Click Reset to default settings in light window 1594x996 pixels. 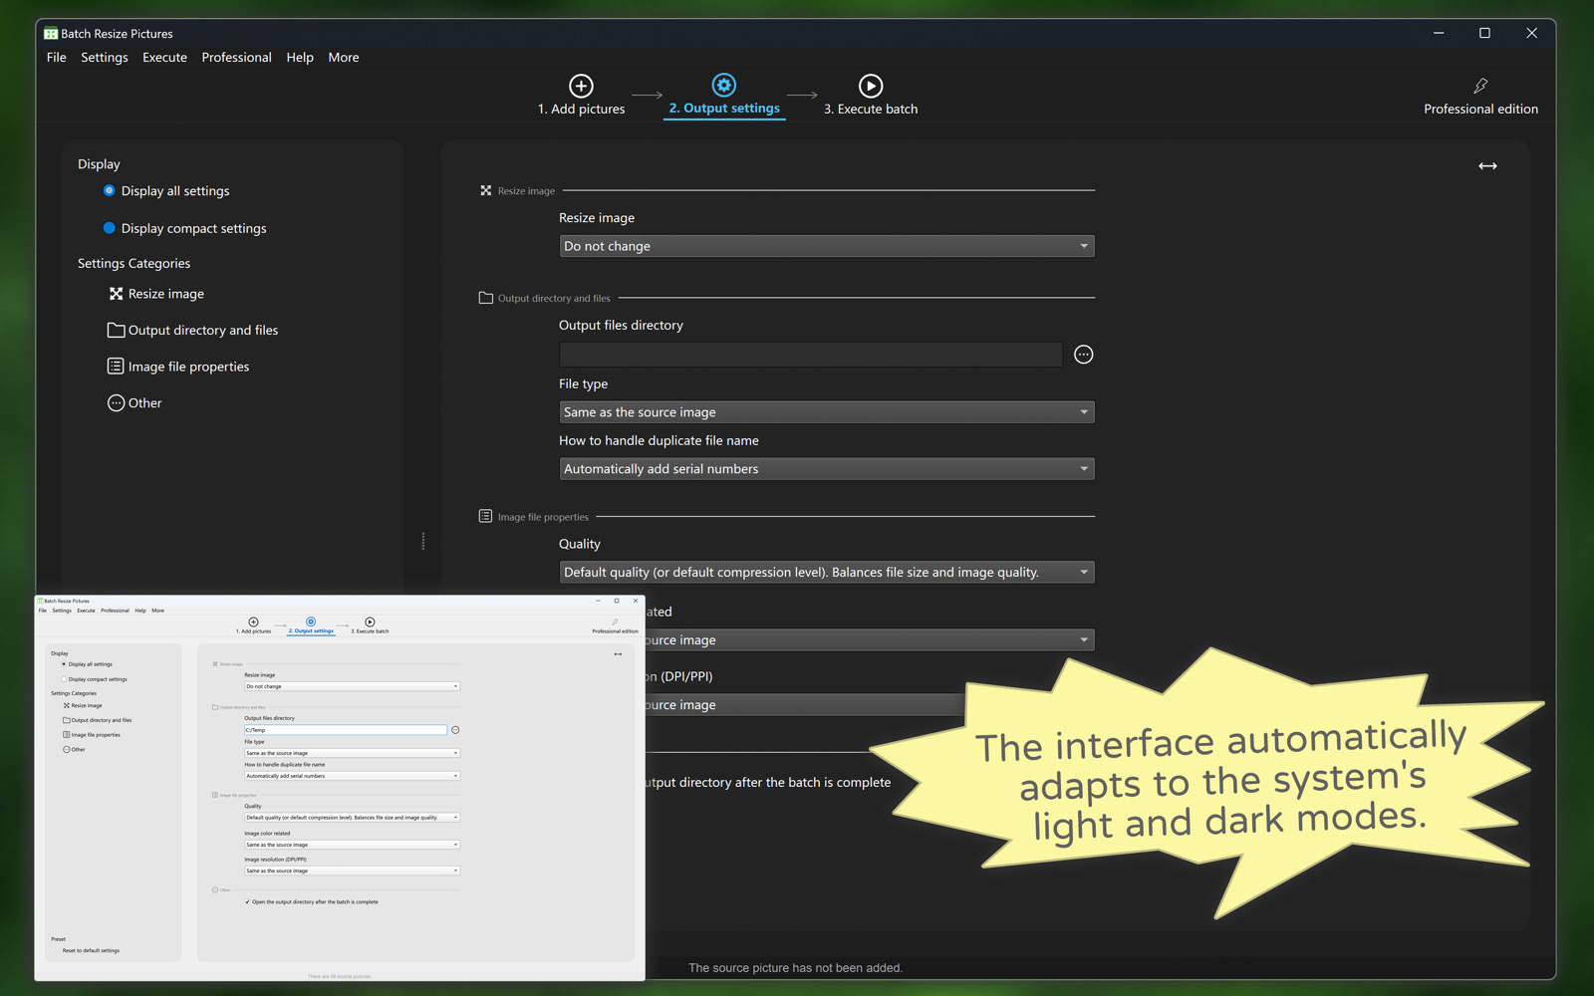point(91,951)
